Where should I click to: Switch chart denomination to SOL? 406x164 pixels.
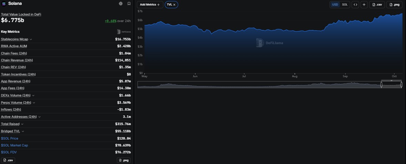pos(345,5)
